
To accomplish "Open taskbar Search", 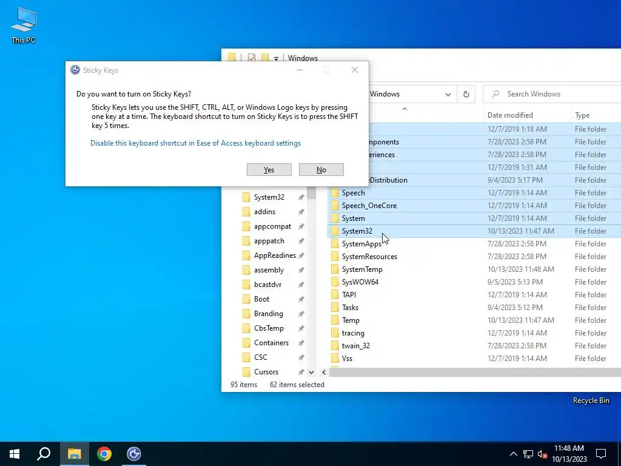I will coord(44,454).
